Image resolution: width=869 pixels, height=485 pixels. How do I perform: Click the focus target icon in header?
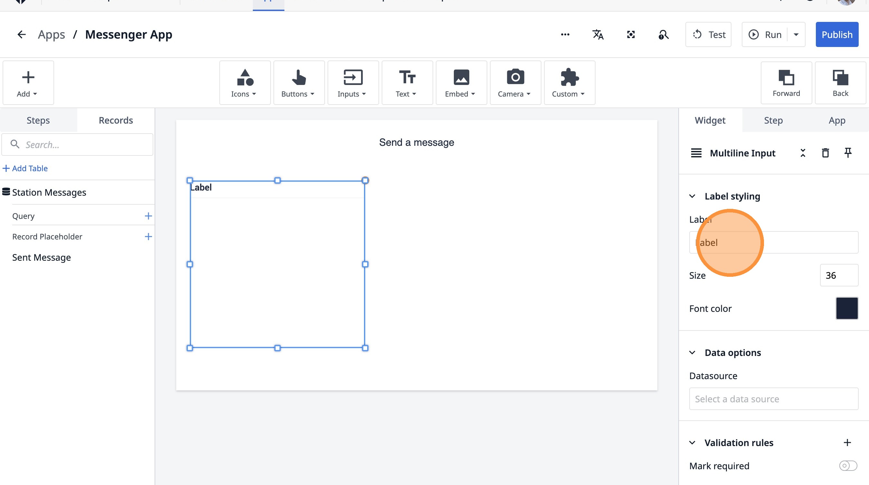tap(631, 34)
